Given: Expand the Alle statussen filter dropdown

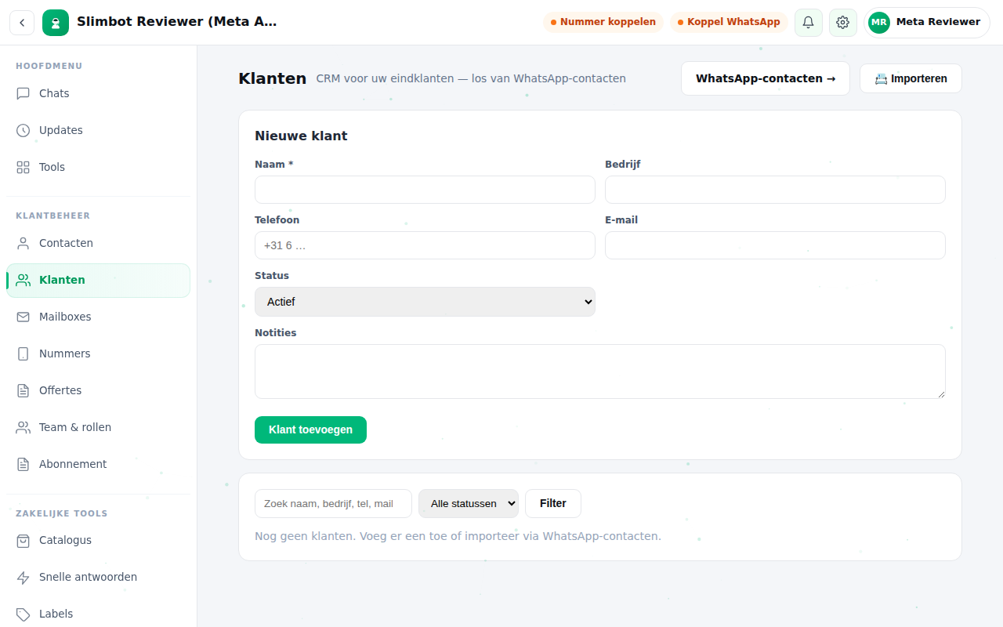Looking at the screenshot, I should tap(469, 503).
